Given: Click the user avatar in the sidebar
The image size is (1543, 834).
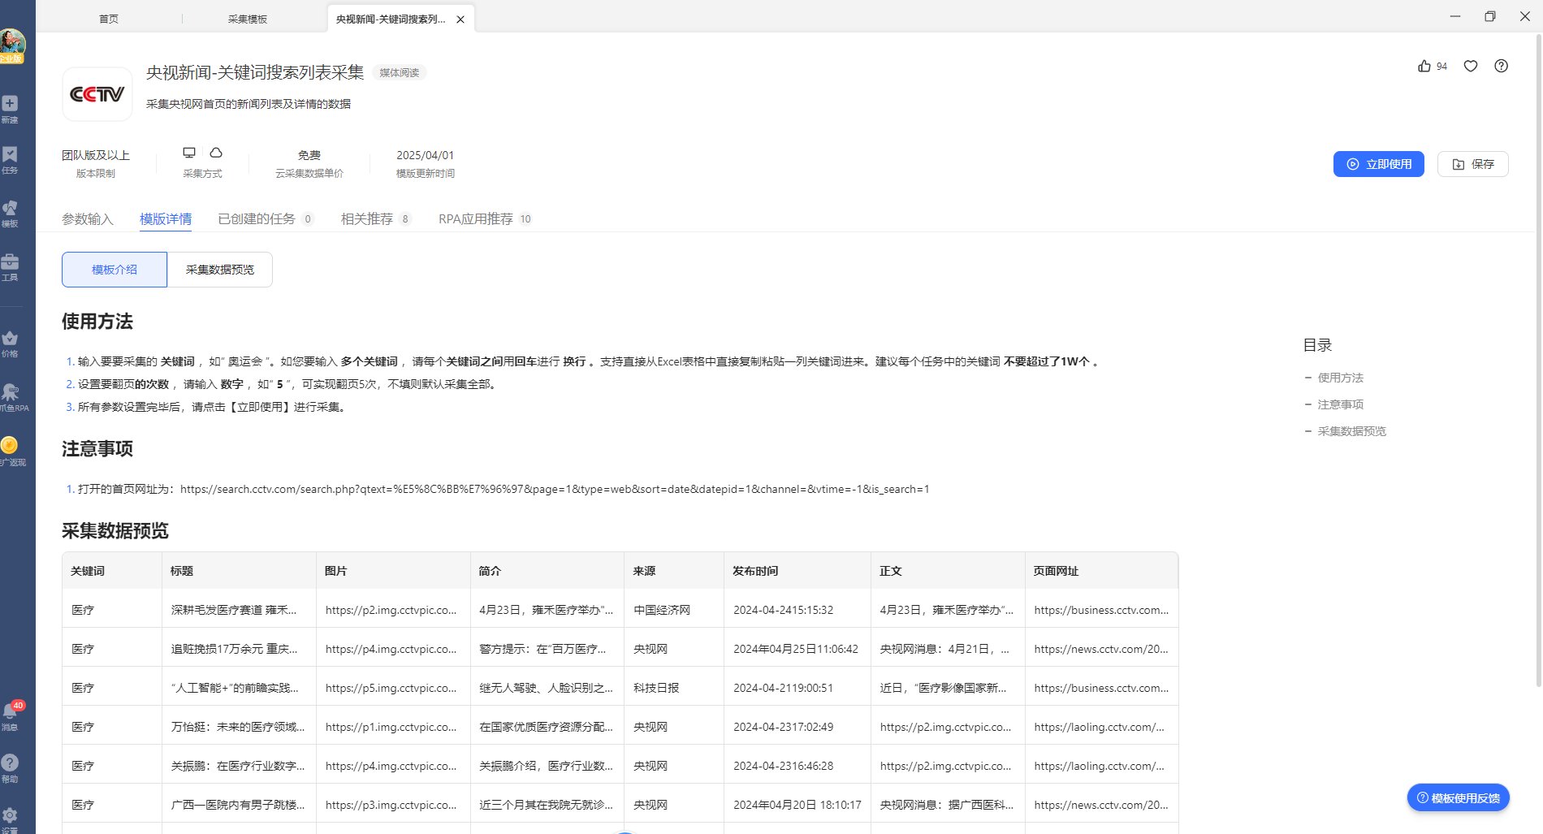Looking at the screenshot, I should pos(12,45).
